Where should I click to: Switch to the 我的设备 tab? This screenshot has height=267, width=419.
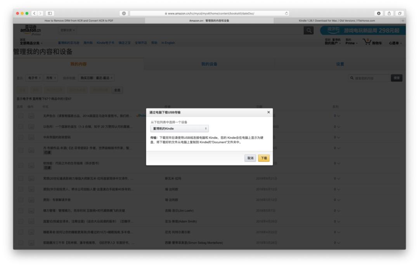[x=209, y=64]
